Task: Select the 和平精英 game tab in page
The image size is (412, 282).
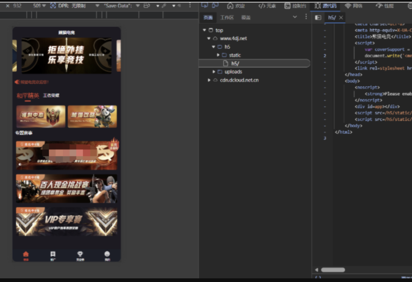Action: [x=28, y=96]
